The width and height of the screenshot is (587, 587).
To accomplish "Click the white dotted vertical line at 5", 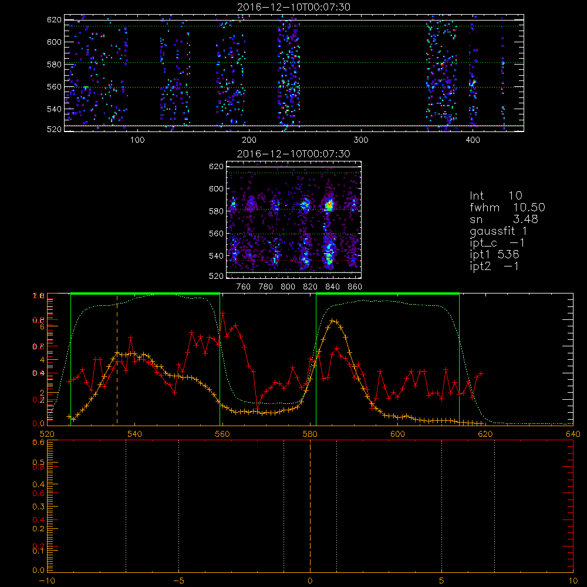I will (442, 505).
